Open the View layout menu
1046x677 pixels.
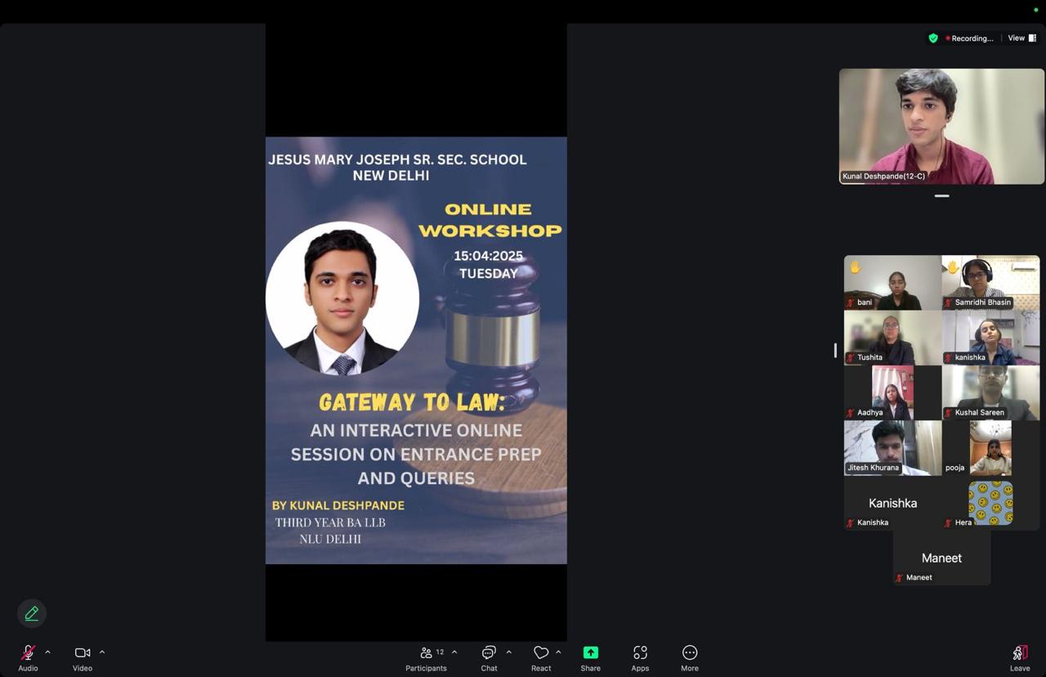(x=1021, y=38)
